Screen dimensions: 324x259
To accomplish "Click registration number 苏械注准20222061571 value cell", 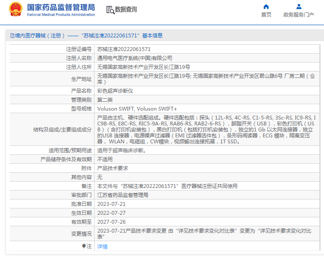I will (124, 49).
